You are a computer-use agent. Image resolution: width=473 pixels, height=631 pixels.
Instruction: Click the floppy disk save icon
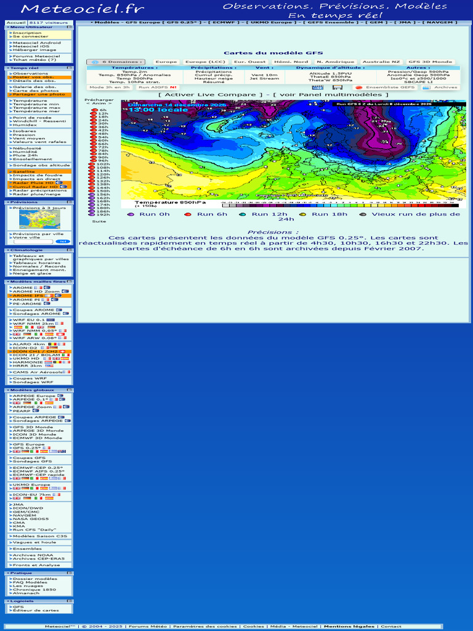point(338,88)
